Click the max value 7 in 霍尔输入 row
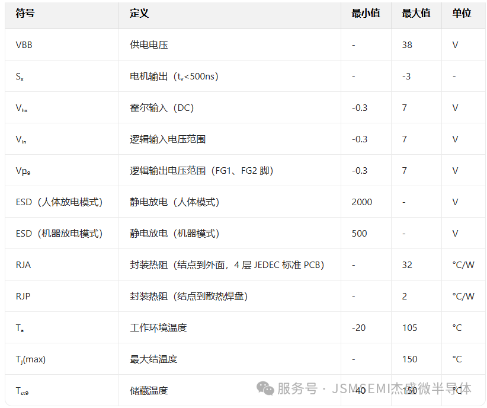This screenshot has width=487, height=408. (405, 108)
